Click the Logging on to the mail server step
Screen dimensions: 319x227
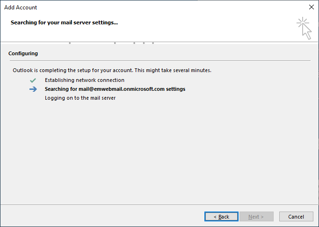80,98
